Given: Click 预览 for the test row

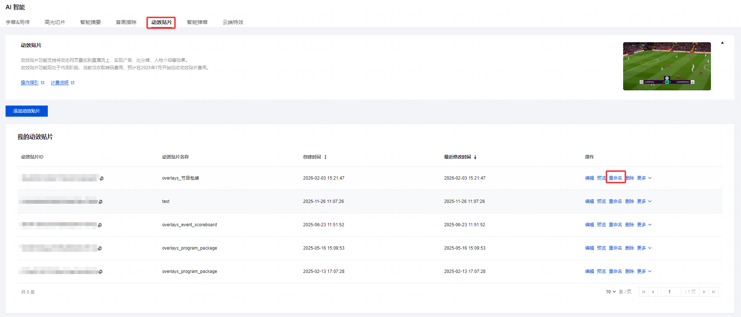Looking at the screenshot, I should [x=601, y=201].
